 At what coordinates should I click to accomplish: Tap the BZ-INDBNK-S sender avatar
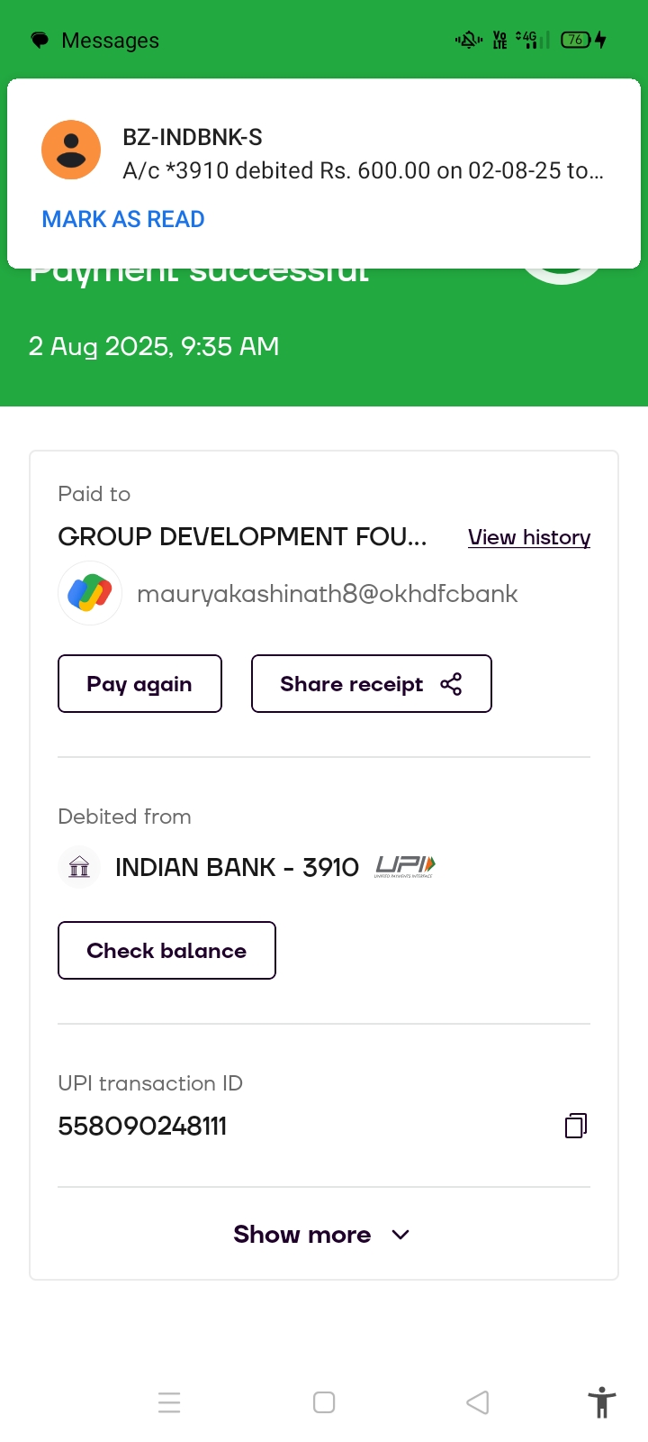click(71, 150)
